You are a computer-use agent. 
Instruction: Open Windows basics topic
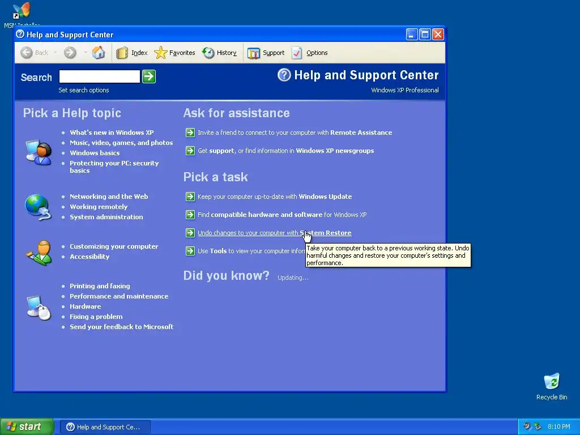point(95,153)
